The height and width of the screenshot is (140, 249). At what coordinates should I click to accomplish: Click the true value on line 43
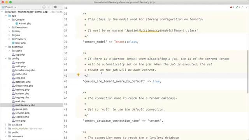point(156,81)
